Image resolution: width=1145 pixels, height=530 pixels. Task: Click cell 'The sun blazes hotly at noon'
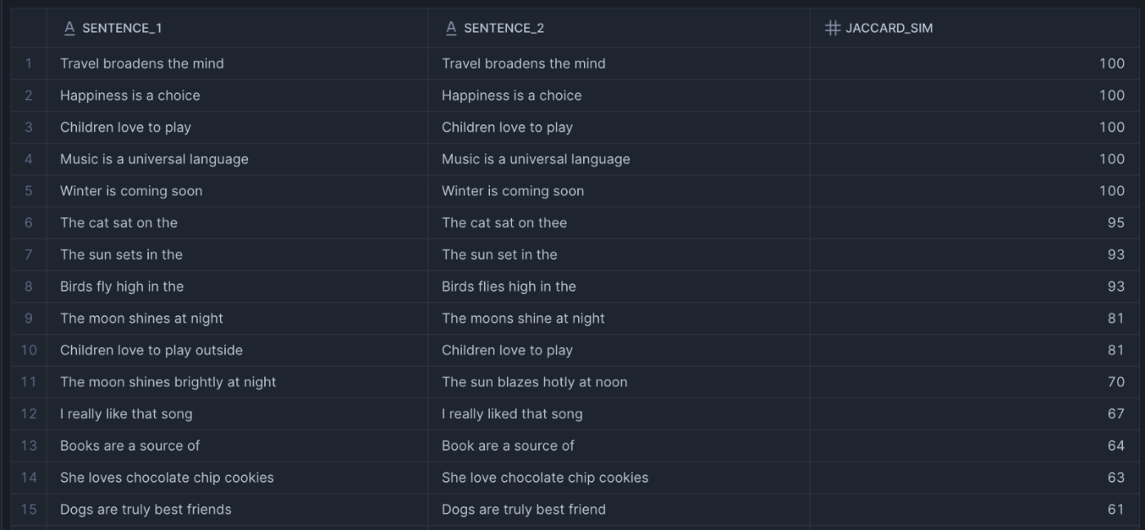(534, 382)
